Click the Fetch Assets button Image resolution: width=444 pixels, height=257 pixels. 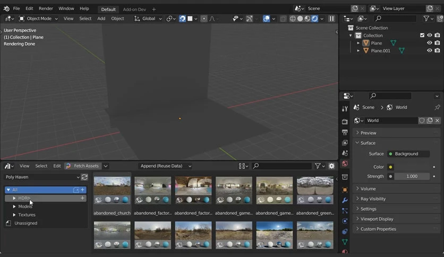point(83,166)
